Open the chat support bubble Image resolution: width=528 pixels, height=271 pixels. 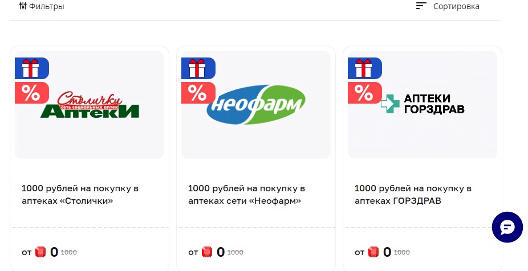click(x=507, y=227)
